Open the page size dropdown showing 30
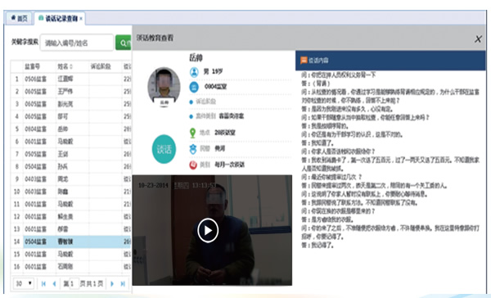This screenshot has height=298, width=491. click(x=24, y=283)
